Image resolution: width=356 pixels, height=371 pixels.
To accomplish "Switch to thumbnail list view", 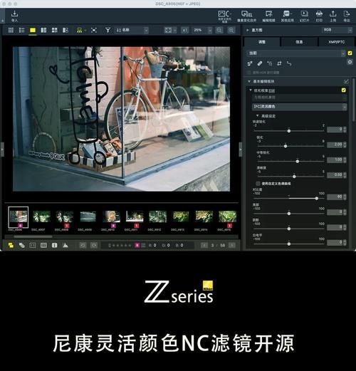I will [22, 30].
